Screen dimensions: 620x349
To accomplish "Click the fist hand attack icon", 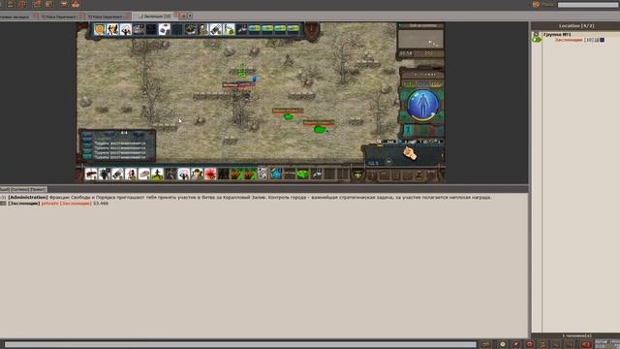I will (x=410, y=153).
